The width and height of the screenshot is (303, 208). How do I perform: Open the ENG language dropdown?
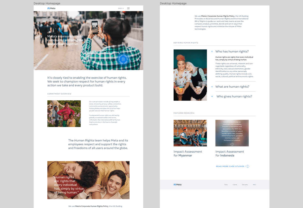121,8
